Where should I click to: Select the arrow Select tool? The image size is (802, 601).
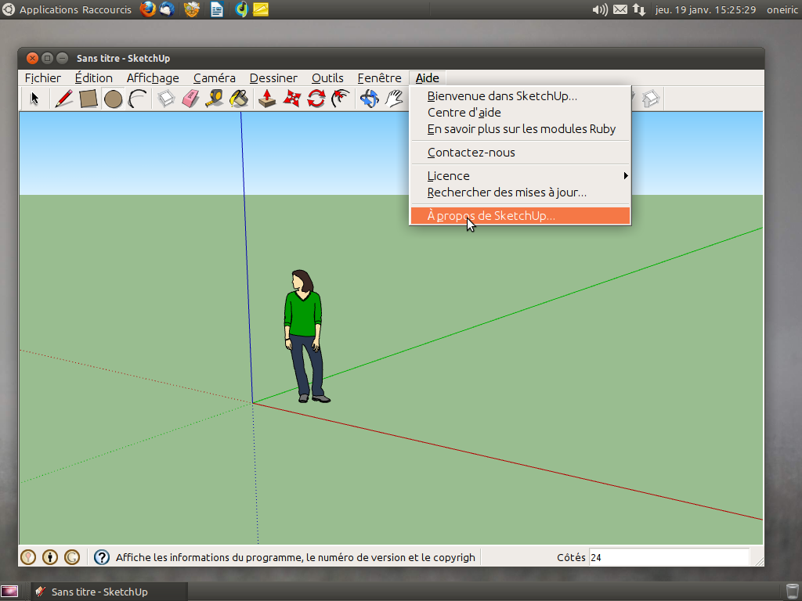coord(34,99)
